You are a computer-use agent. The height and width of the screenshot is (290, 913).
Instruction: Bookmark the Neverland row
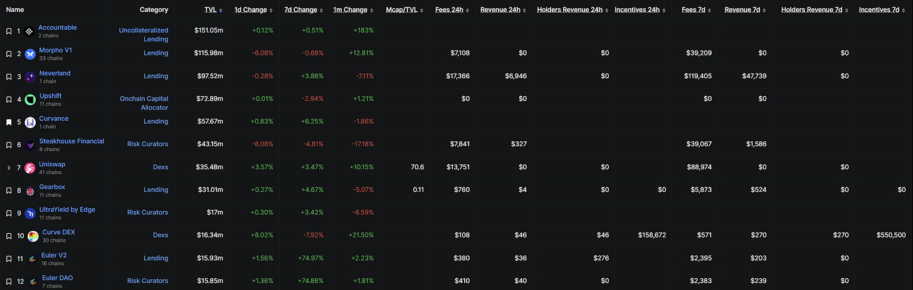click(9, 77)
